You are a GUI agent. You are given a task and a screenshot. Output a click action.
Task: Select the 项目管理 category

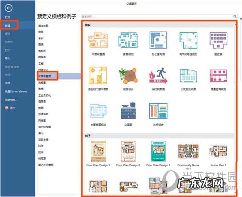(x=44, y=140)
